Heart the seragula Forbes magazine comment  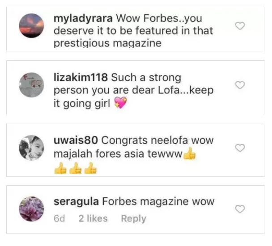(x=240, y=209)
